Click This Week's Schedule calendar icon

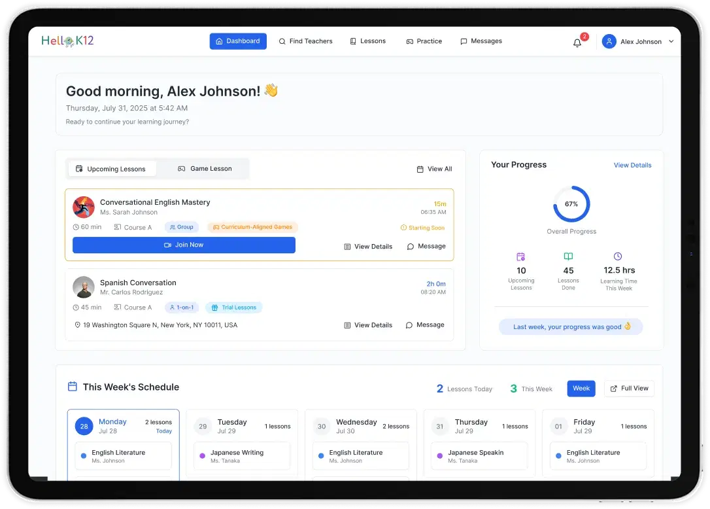click(73, 387)
